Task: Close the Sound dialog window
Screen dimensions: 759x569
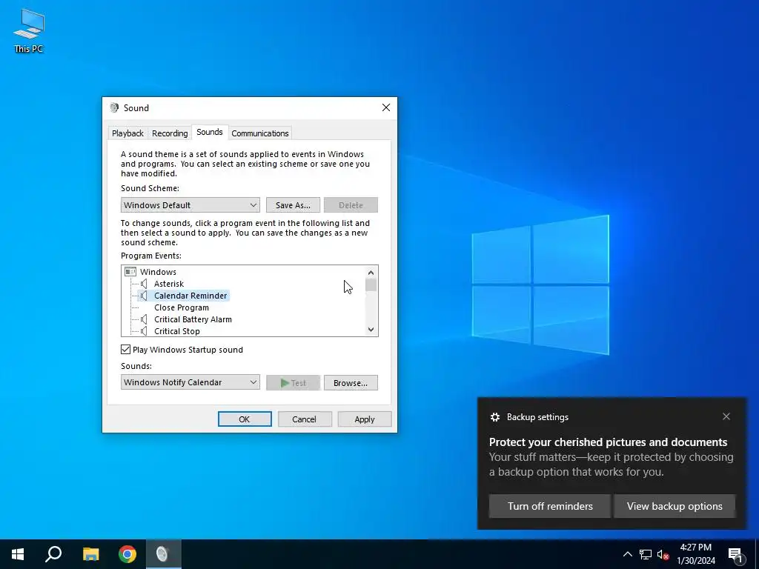Action: pyautogui.click(x=385, y=107)
